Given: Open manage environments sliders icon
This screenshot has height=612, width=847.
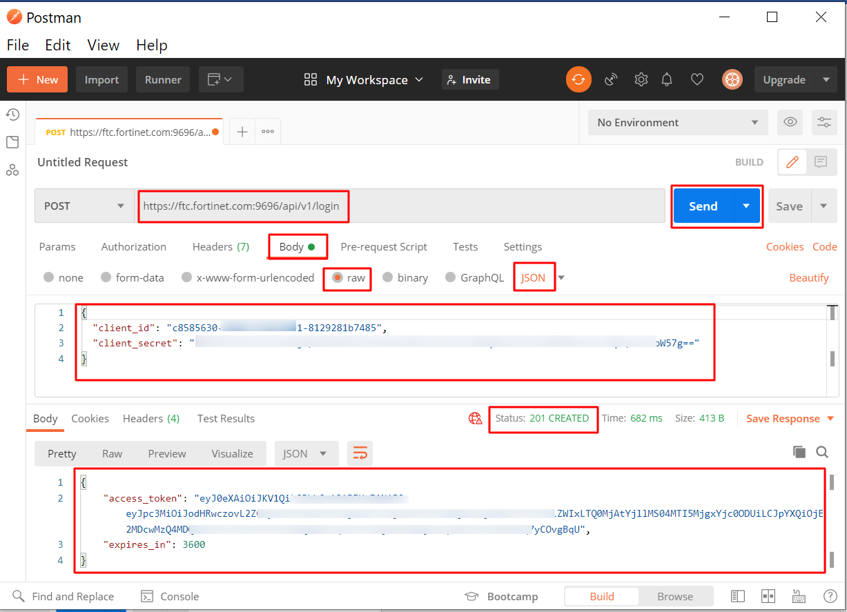Looking at the screenshot, I should (x=824, y=122).
